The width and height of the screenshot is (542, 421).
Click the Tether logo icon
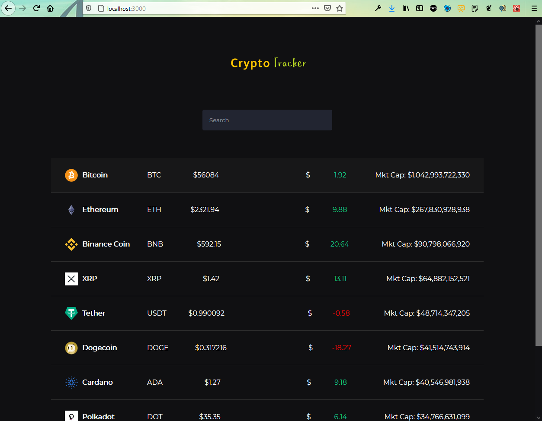click(71, 313)
